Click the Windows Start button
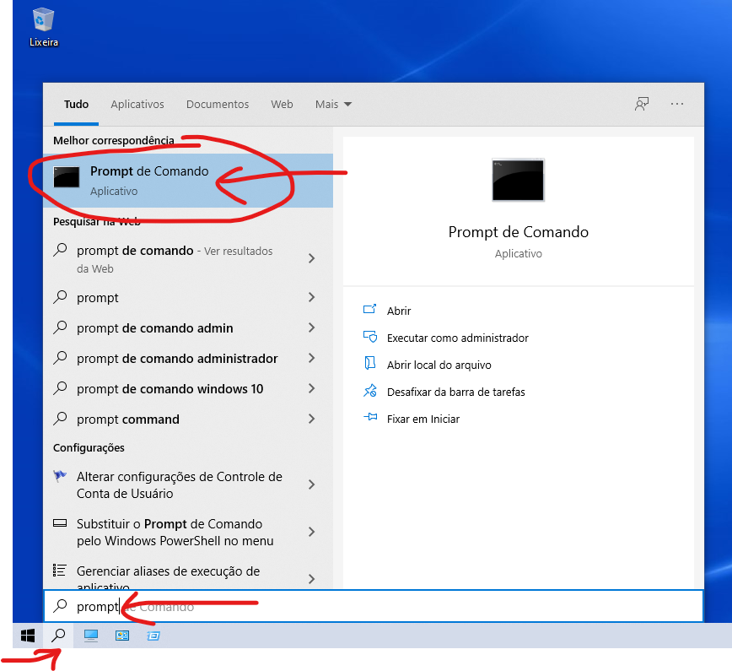 tap(28, 636)
